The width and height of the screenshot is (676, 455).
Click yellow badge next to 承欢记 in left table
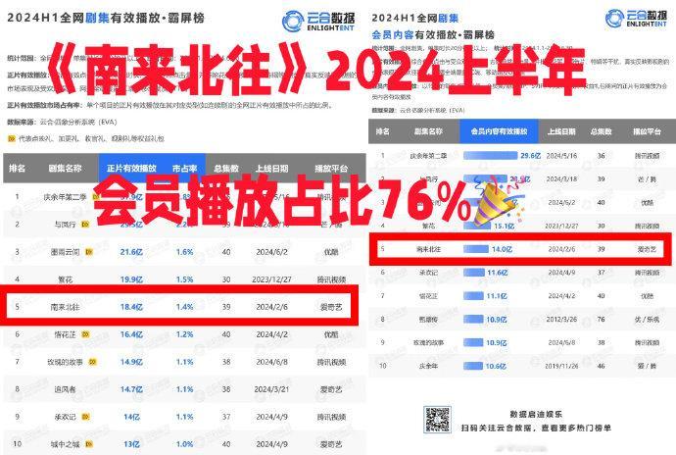(x=85, y=417)
